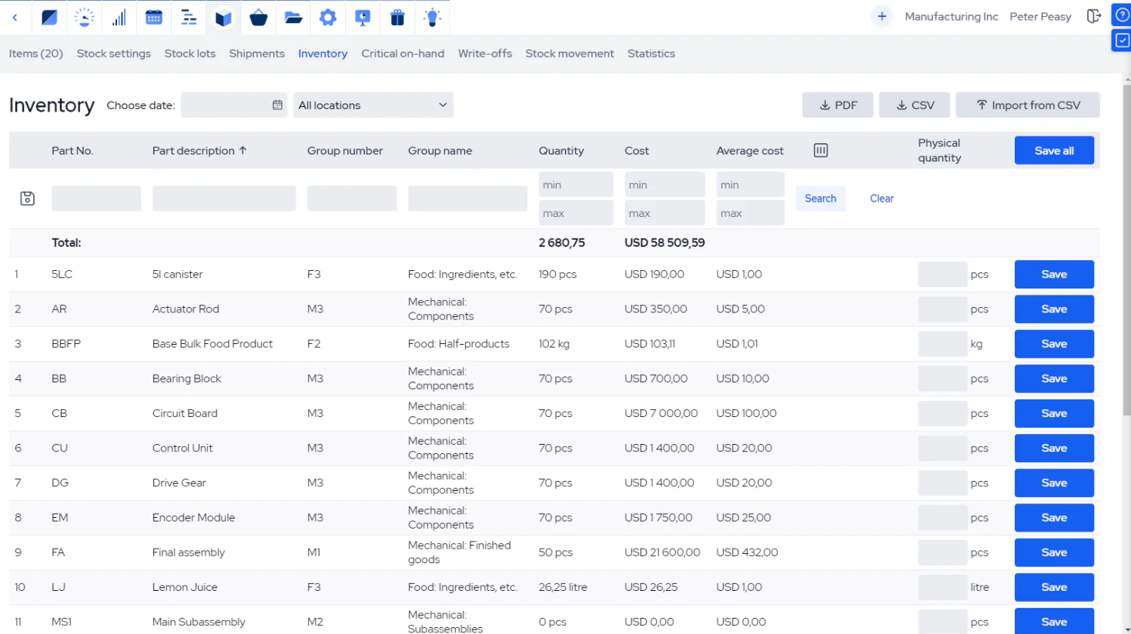The width and height of the screenshot is (1131, 634).
Task: Open the settings gear icon
Action: (x=328, y=17)
